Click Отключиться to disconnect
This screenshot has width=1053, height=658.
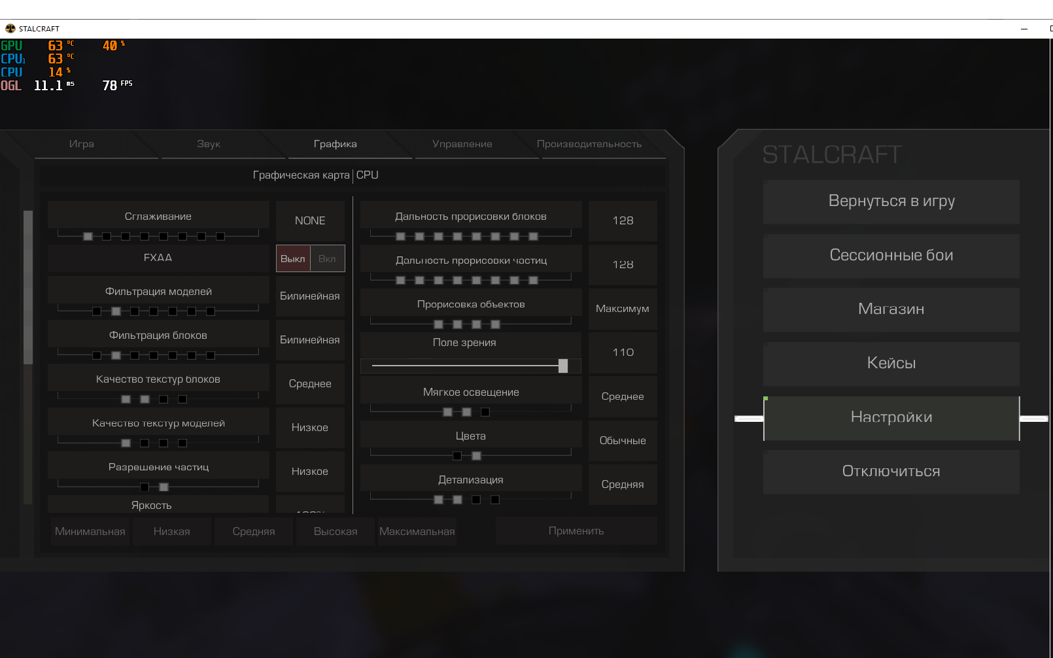click(x=891, y=472)
